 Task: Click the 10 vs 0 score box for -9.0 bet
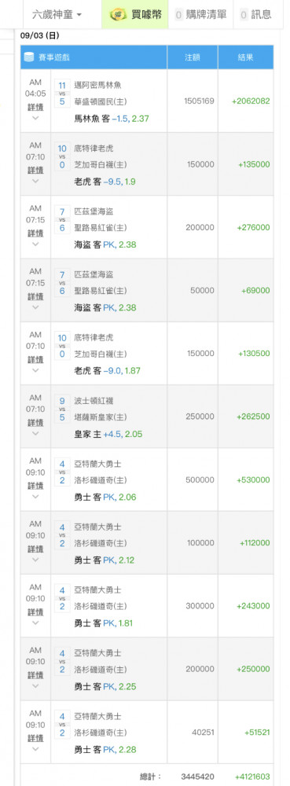[x=62, y=346]
